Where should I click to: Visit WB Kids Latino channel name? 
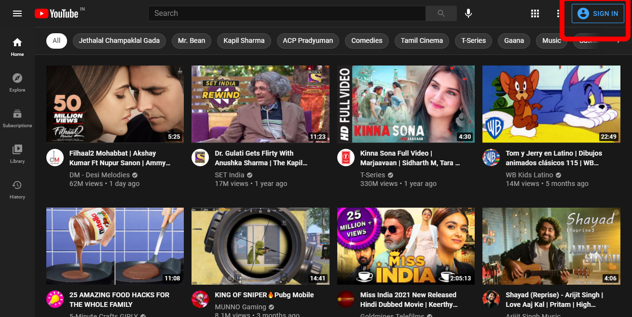pyautogui.click(x=529, y=175)
